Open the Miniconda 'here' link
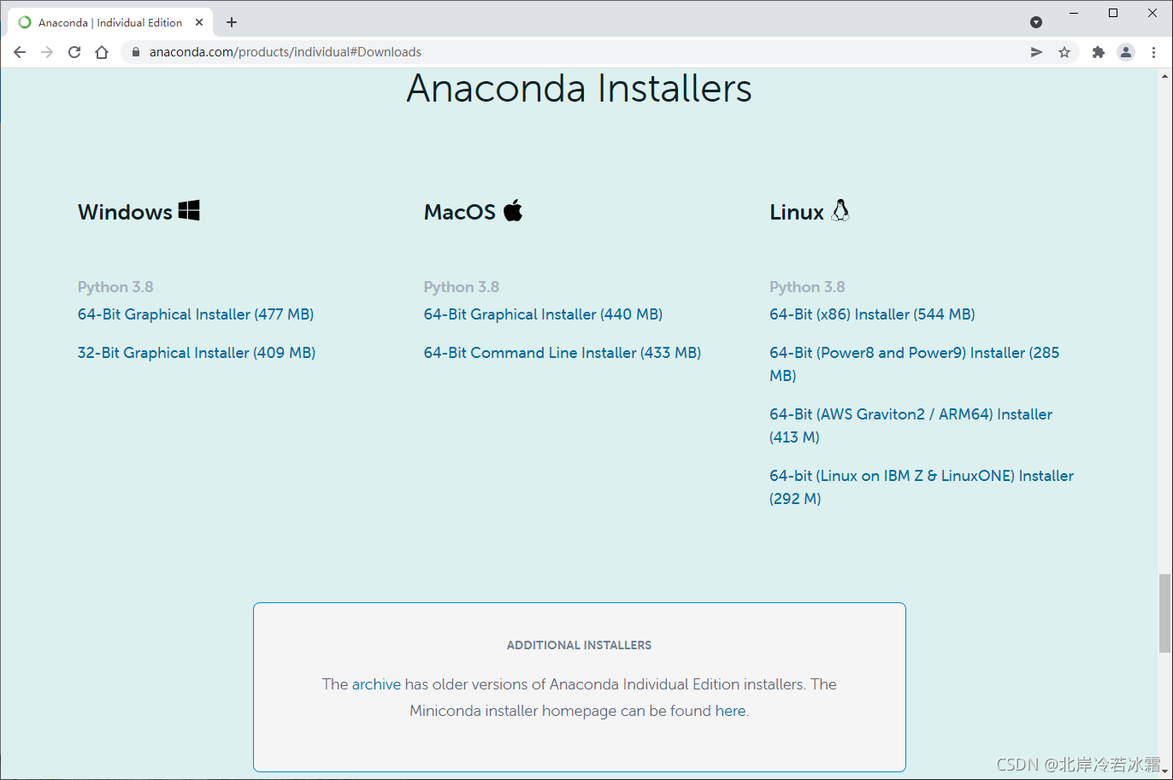Viewport: 1173px width, 780px height. (x=730, y=711)
